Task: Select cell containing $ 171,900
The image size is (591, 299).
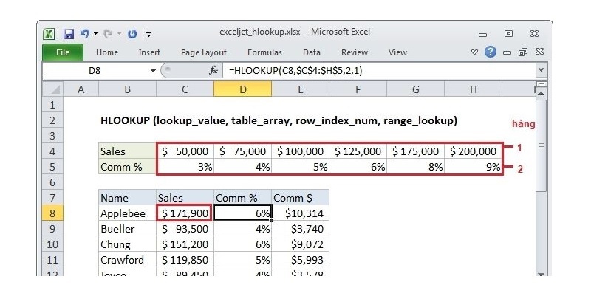Action: 185,213
